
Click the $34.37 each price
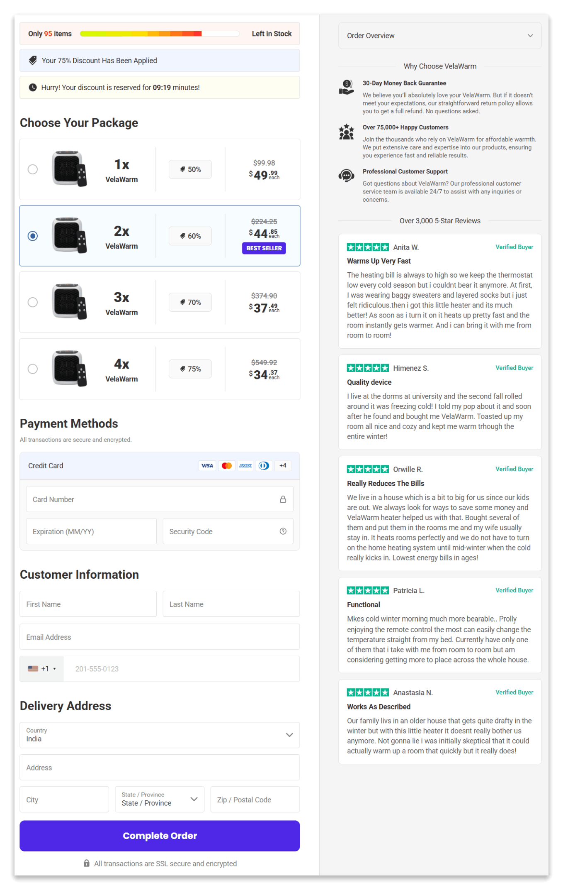(264, 374)
